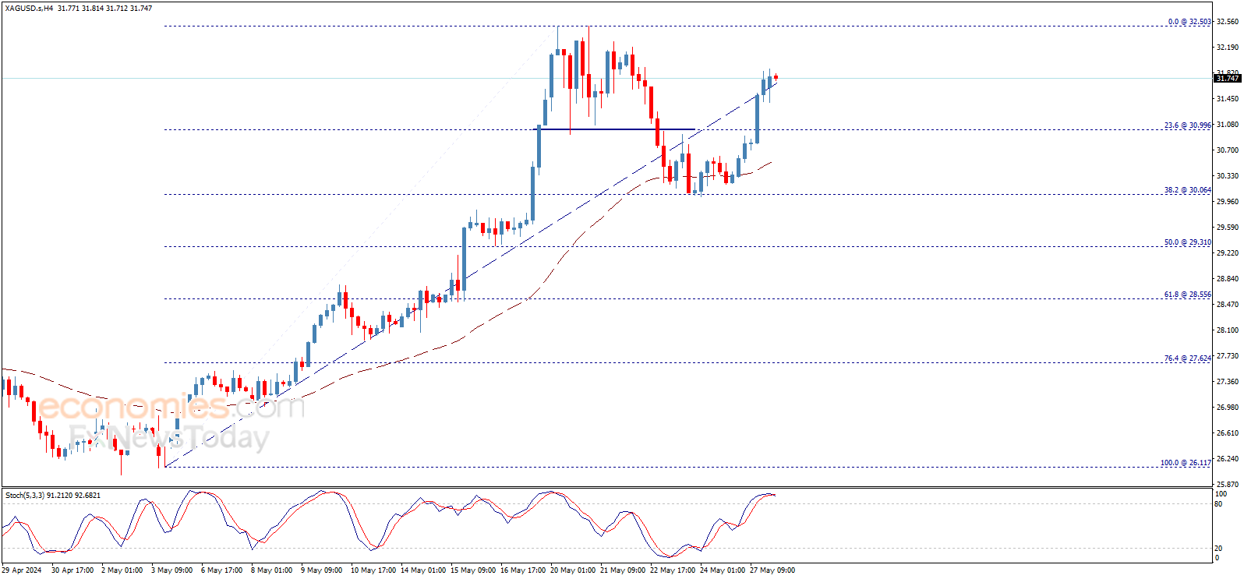1244x579 pixels.
Task: Select the 100.0 @ 26.117 Fibonacci label
Action: pos(1186,463)
